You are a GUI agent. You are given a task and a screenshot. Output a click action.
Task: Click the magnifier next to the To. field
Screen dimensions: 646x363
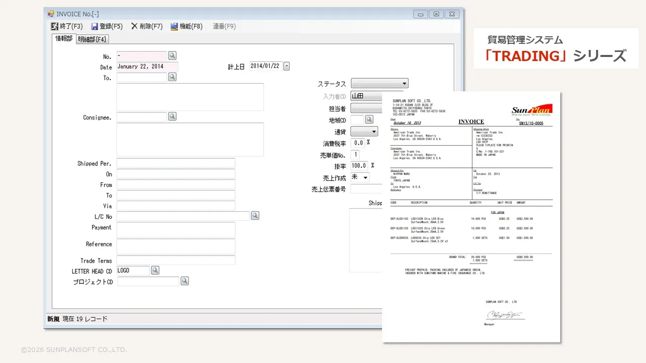(172, 77)
